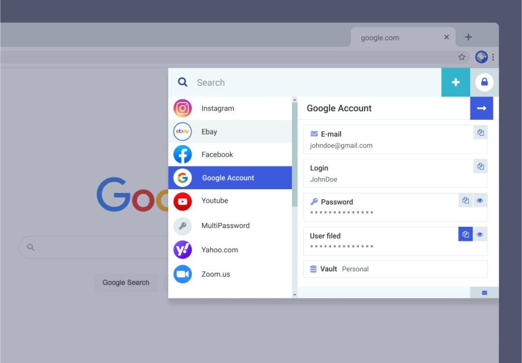Submit with the blue arrow button

pos(481,108)
